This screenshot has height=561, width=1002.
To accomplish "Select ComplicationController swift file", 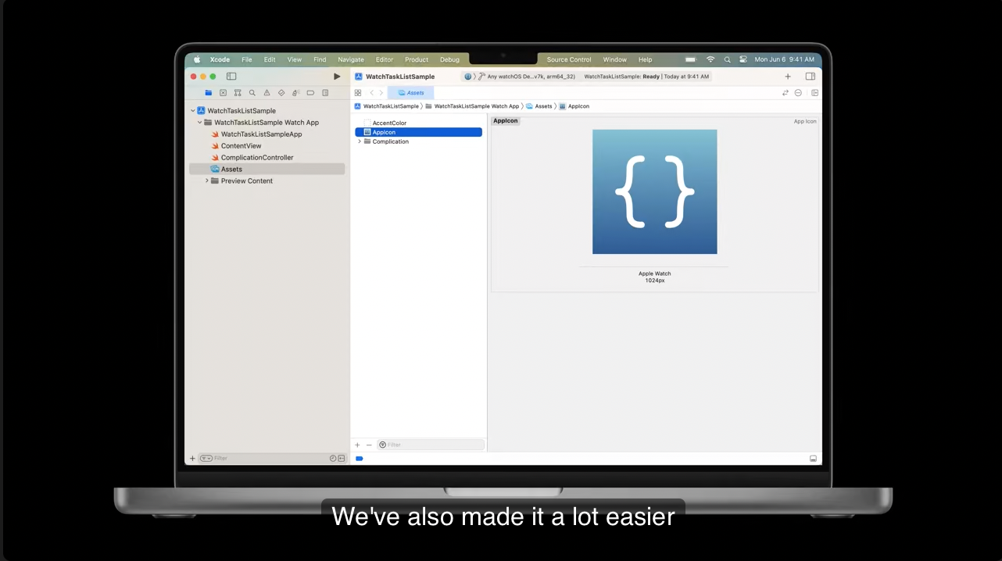I will click(257, 158).
